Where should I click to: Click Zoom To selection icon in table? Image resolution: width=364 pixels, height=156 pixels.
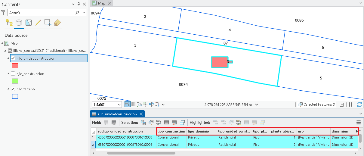point(151,123)
